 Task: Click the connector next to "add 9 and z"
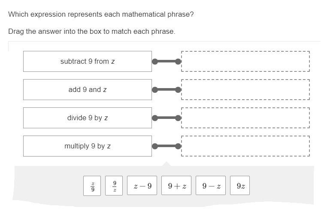click(167, 90)
